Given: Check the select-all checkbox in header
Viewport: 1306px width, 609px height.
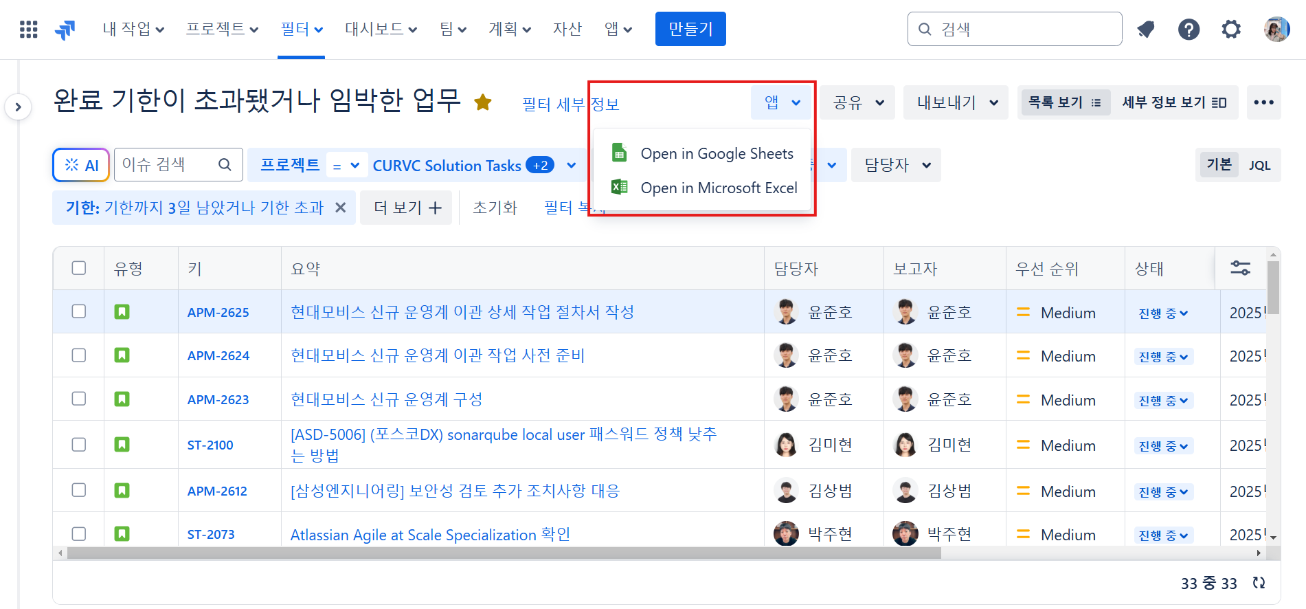Looking at the screenshot, I should pyautogui.click(x=79, y=268).
